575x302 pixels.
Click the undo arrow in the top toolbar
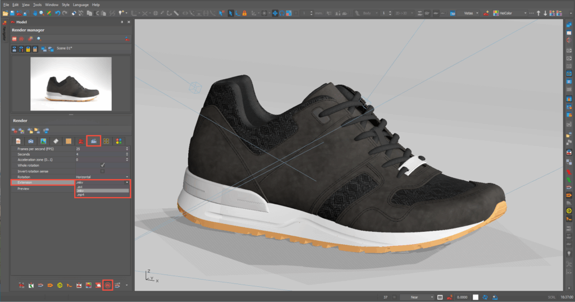[x=57, y=13]
